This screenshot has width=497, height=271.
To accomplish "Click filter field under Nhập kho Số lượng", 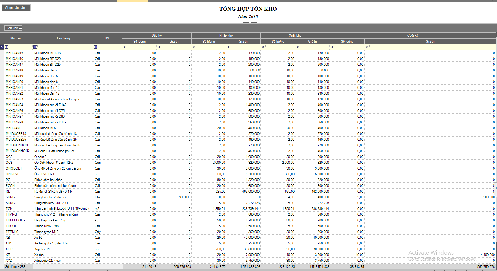I will (211, 47).
